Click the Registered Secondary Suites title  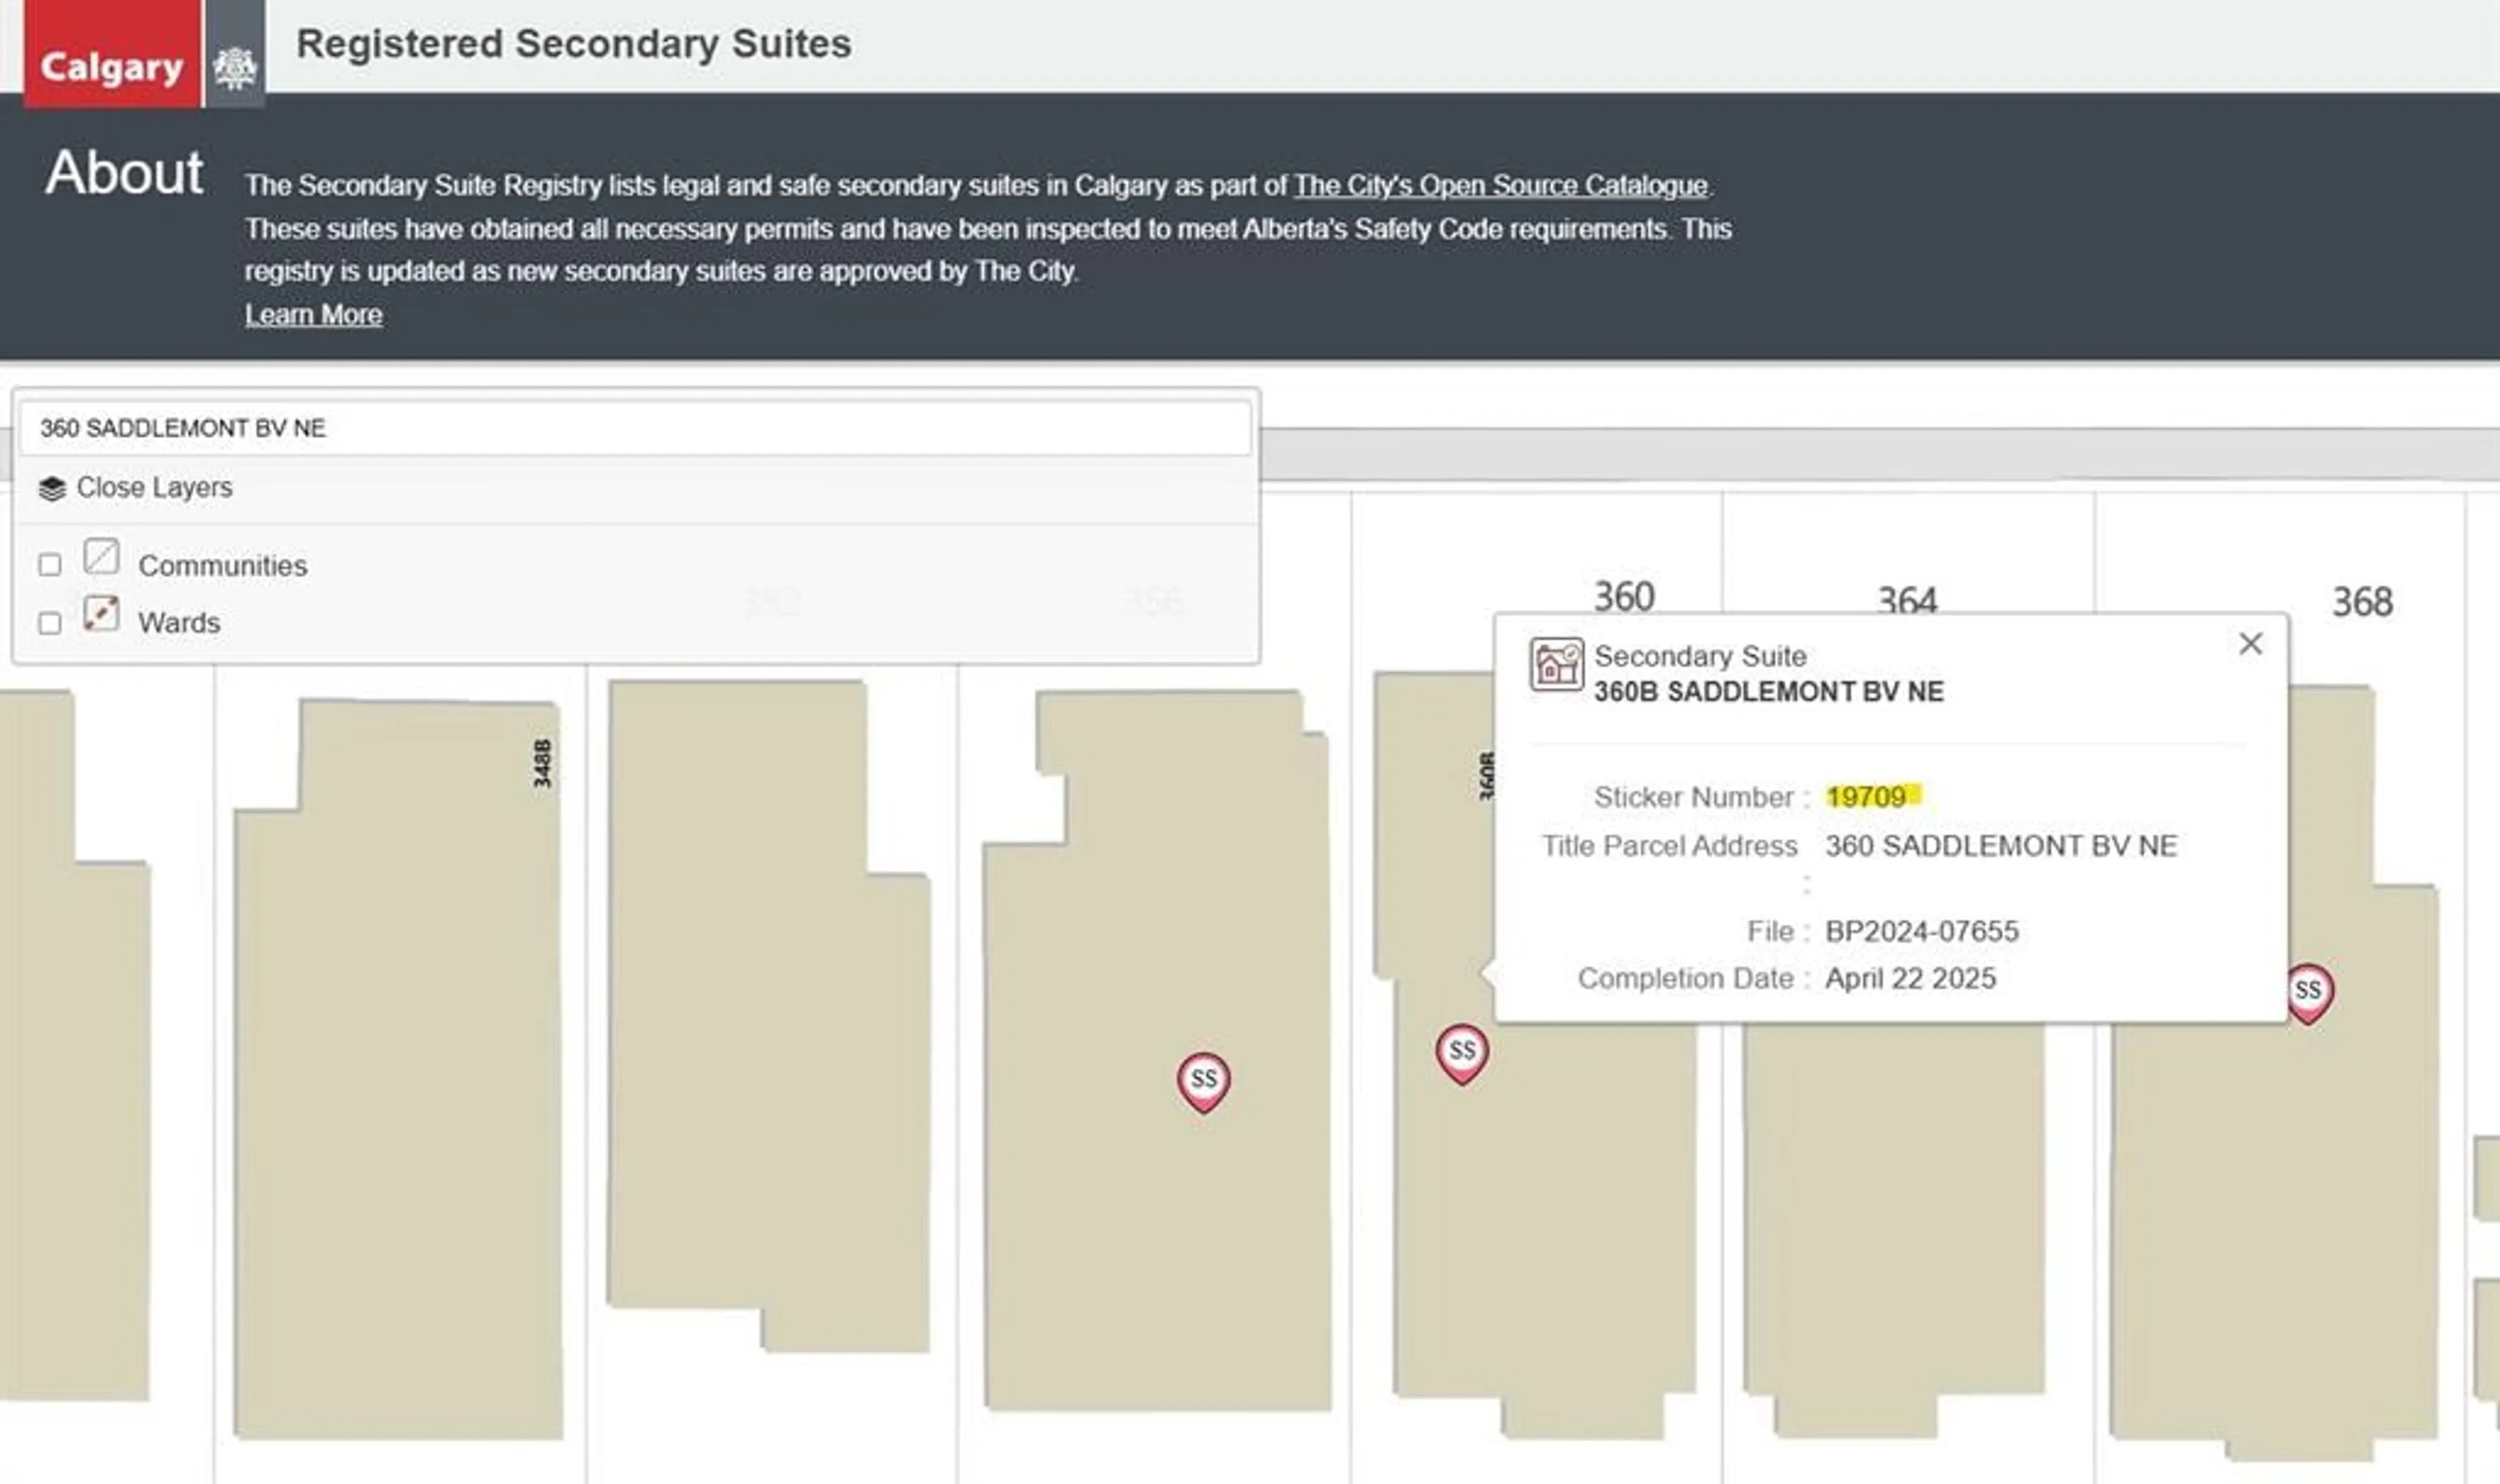coord(574,44)
